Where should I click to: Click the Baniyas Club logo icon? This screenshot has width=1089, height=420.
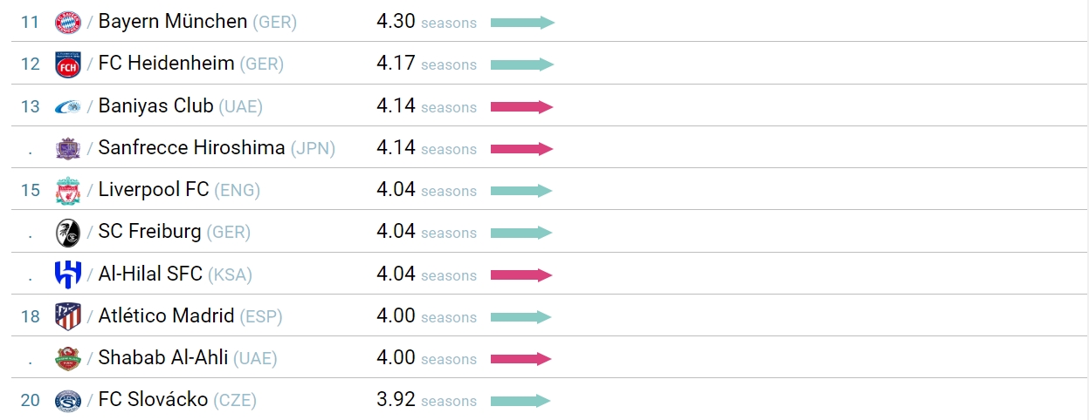click(67, 106)
